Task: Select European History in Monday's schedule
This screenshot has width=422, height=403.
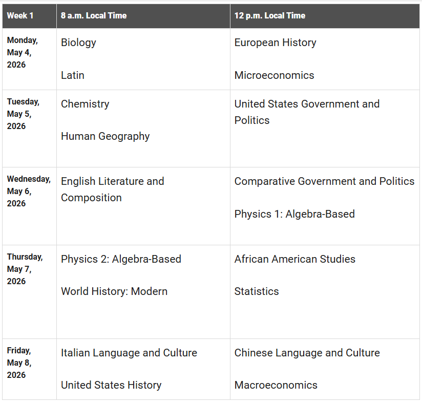Action: (275, 43)
